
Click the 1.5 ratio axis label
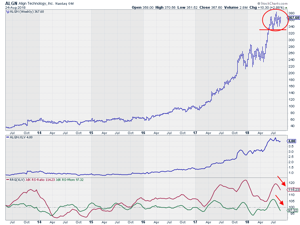291,167
